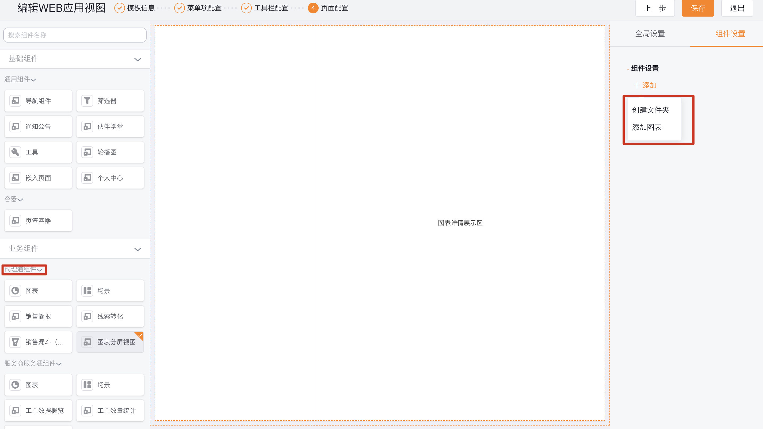Click the 图表分屏视图 component icon
The image size is (763, 429).
point(87,342)
